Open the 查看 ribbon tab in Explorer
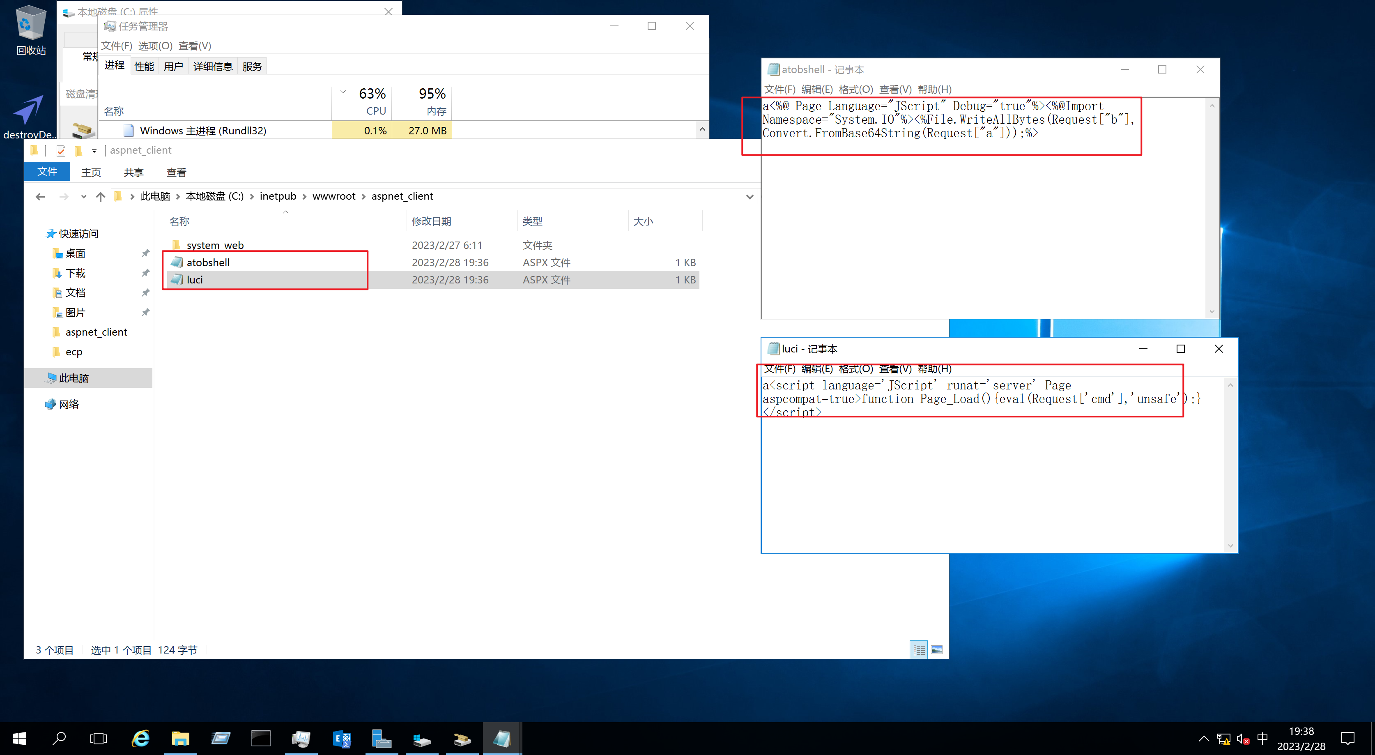The height and width of the screenshot is (755, 1375). (176, 172)
